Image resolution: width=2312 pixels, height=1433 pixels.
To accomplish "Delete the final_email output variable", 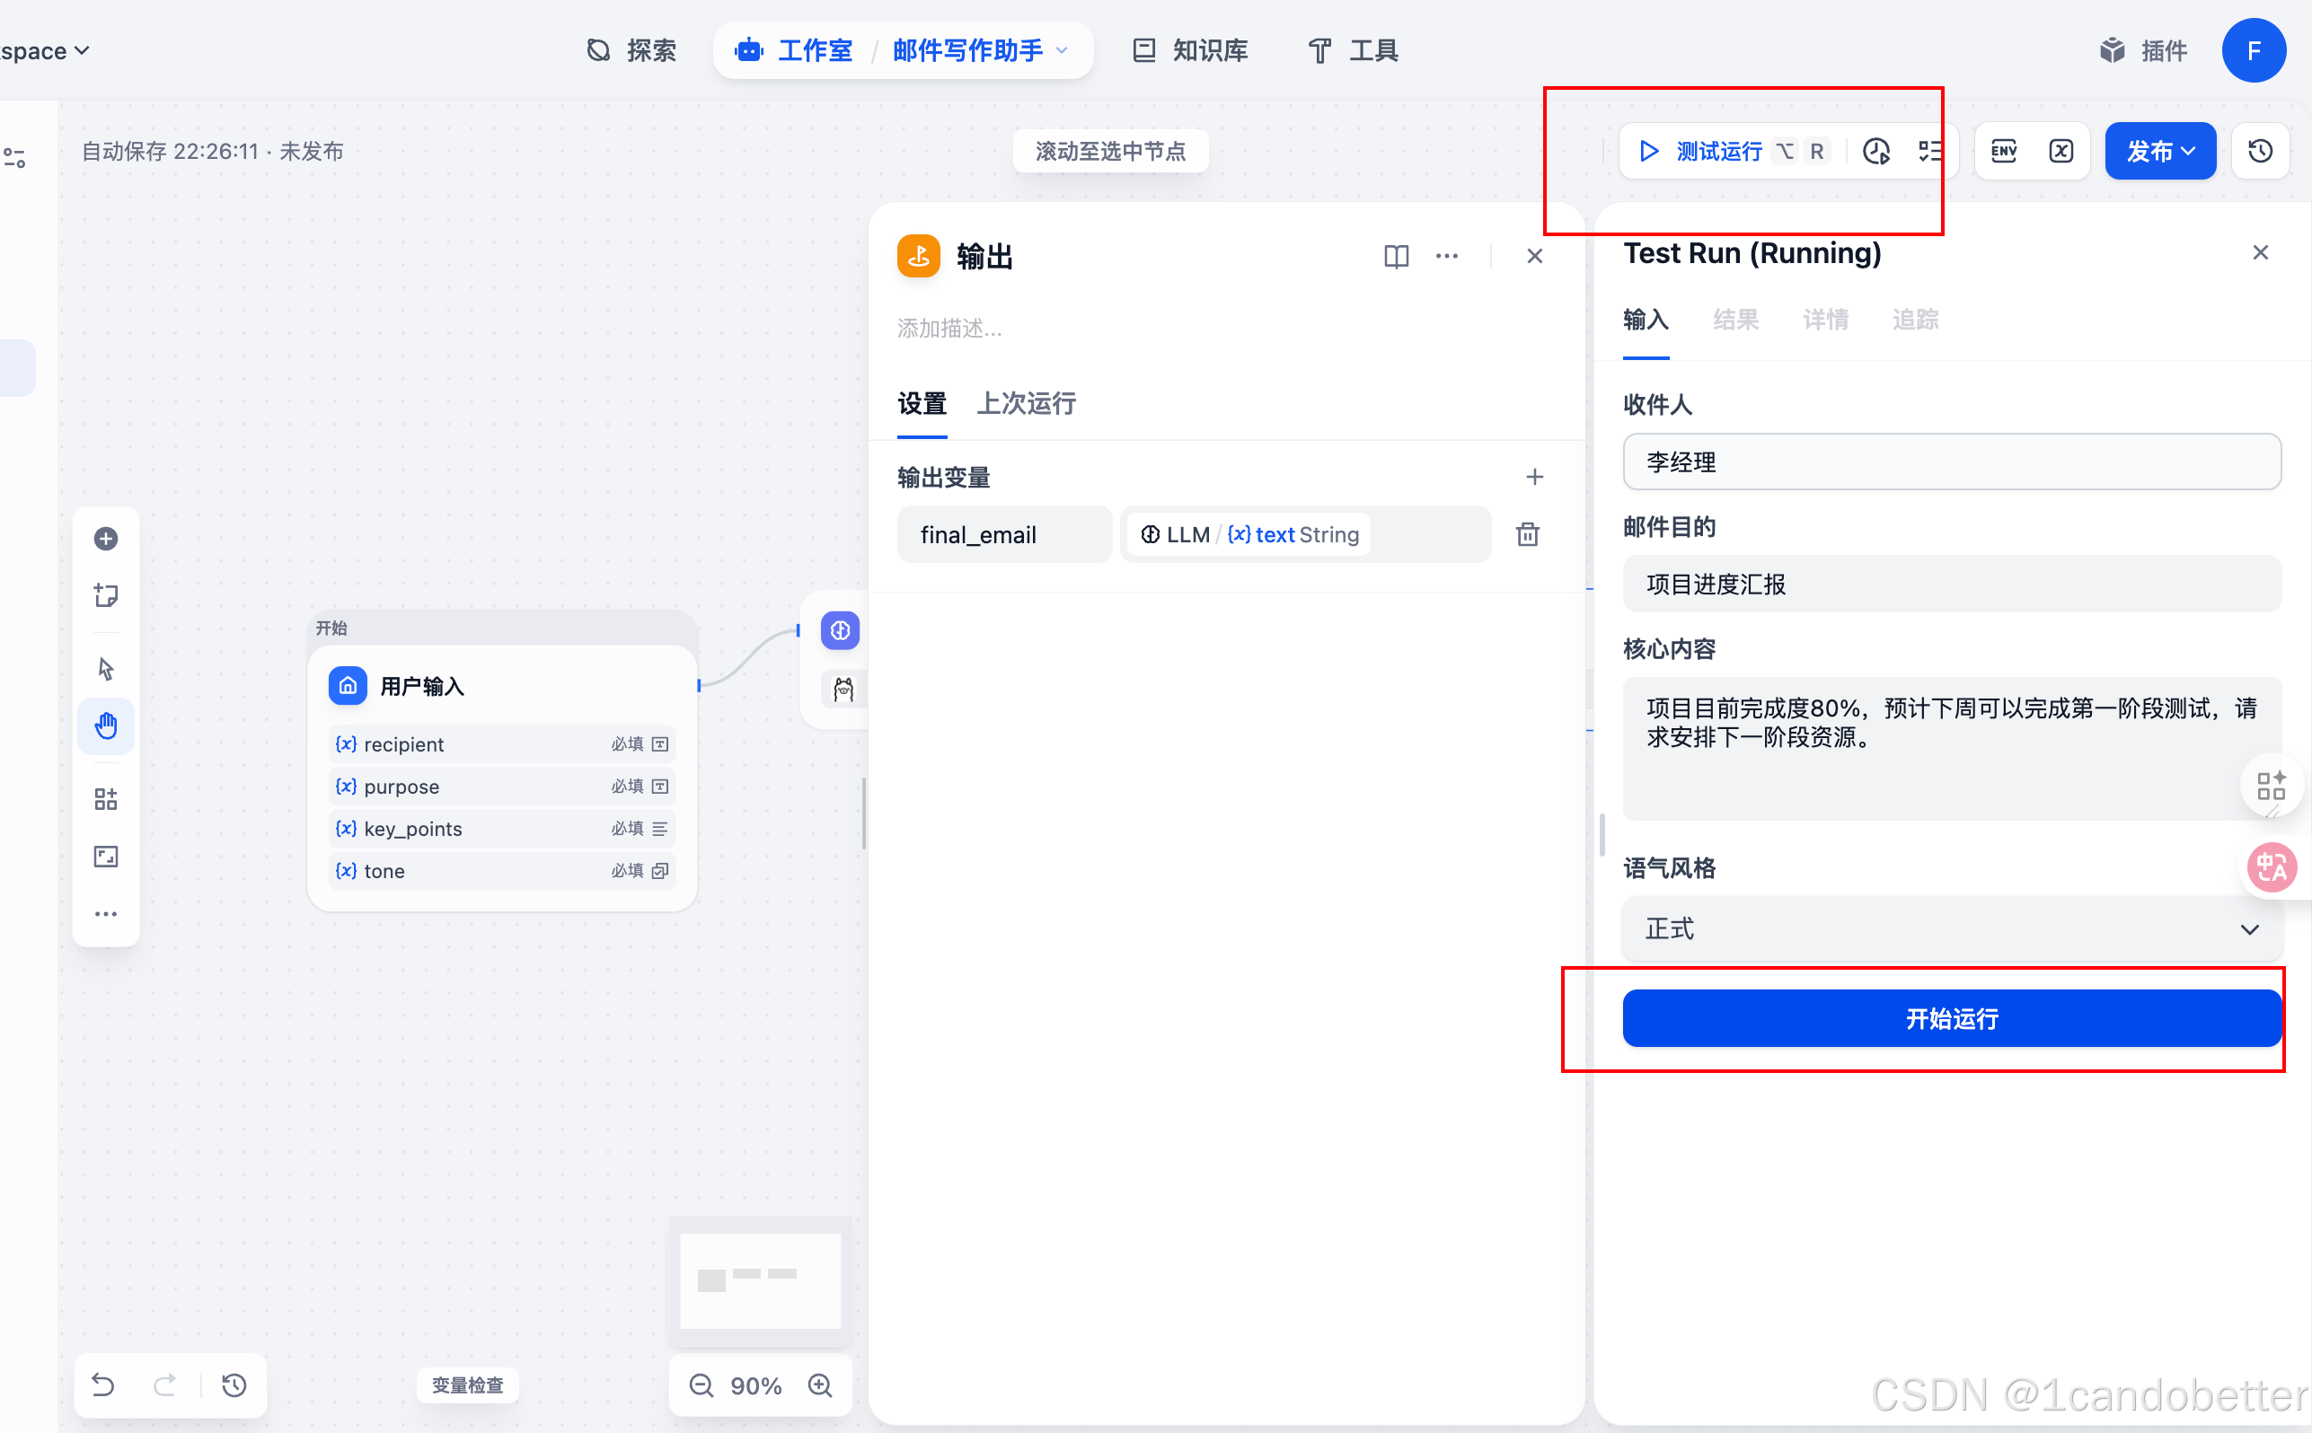I will 1527,534.
